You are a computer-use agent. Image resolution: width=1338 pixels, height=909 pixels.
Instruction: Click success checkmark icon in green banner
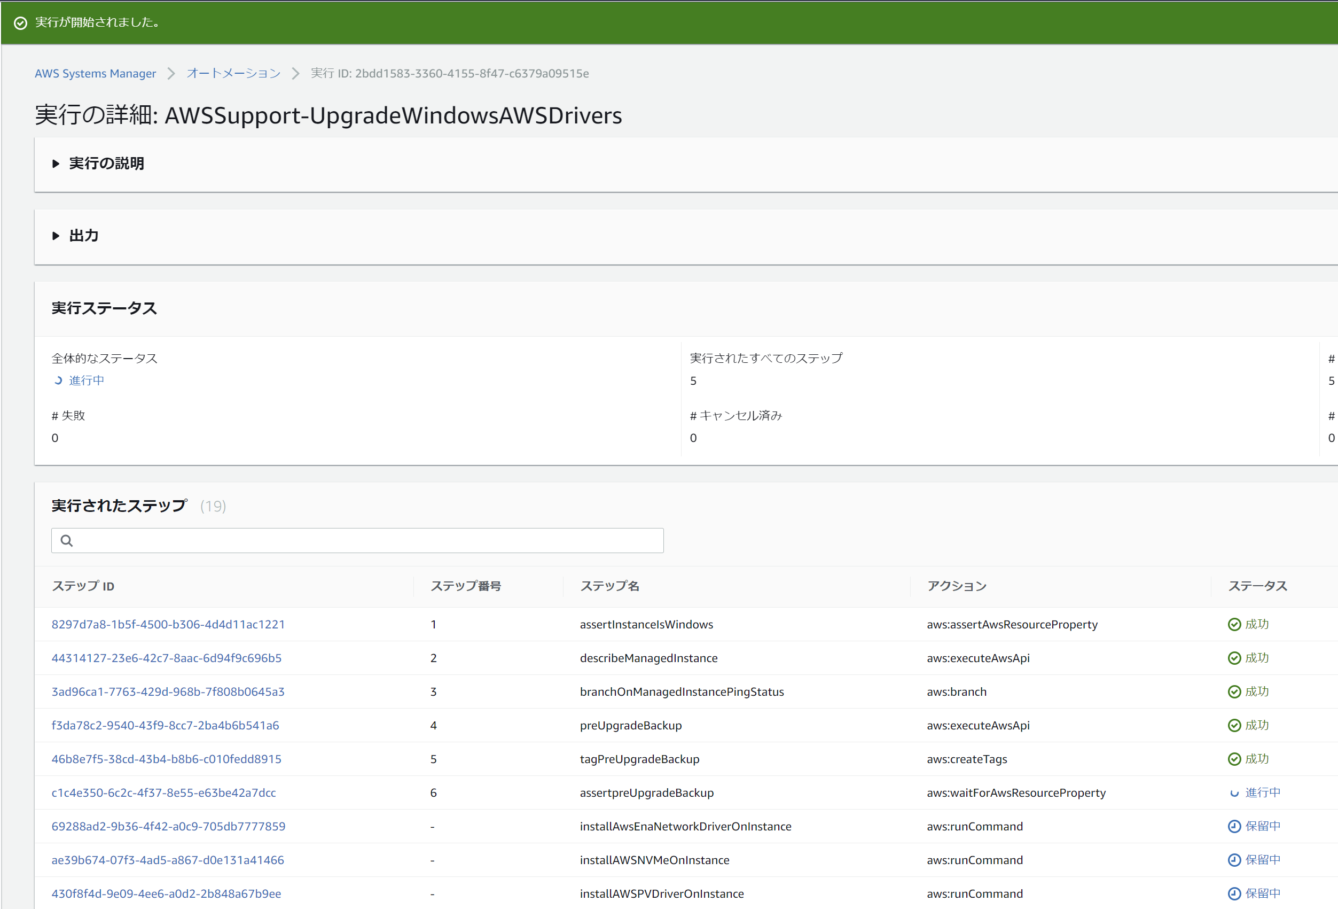20,23
